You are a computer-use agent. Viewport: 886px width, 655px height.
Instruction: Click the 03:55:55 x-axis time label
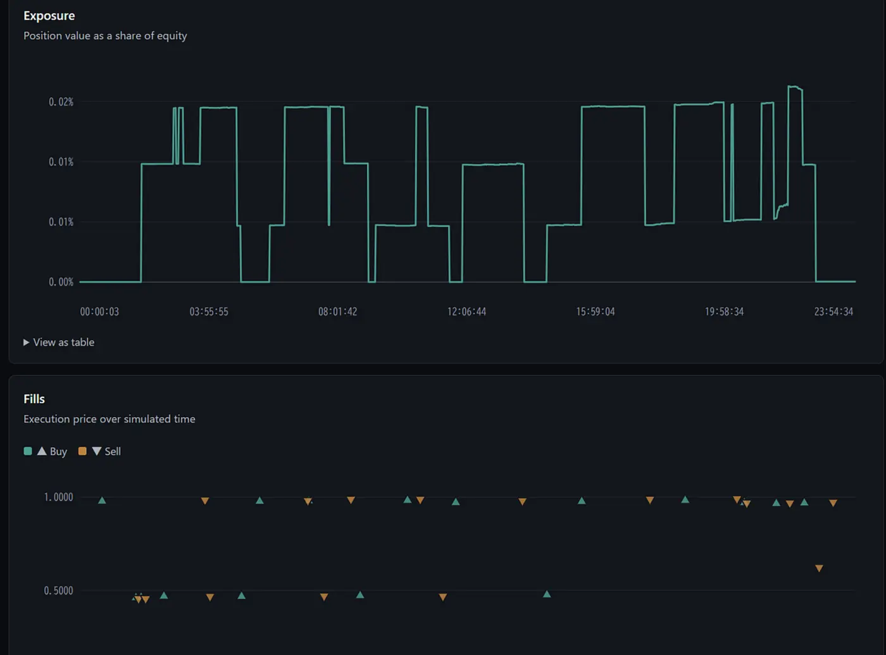coord(209,311)
